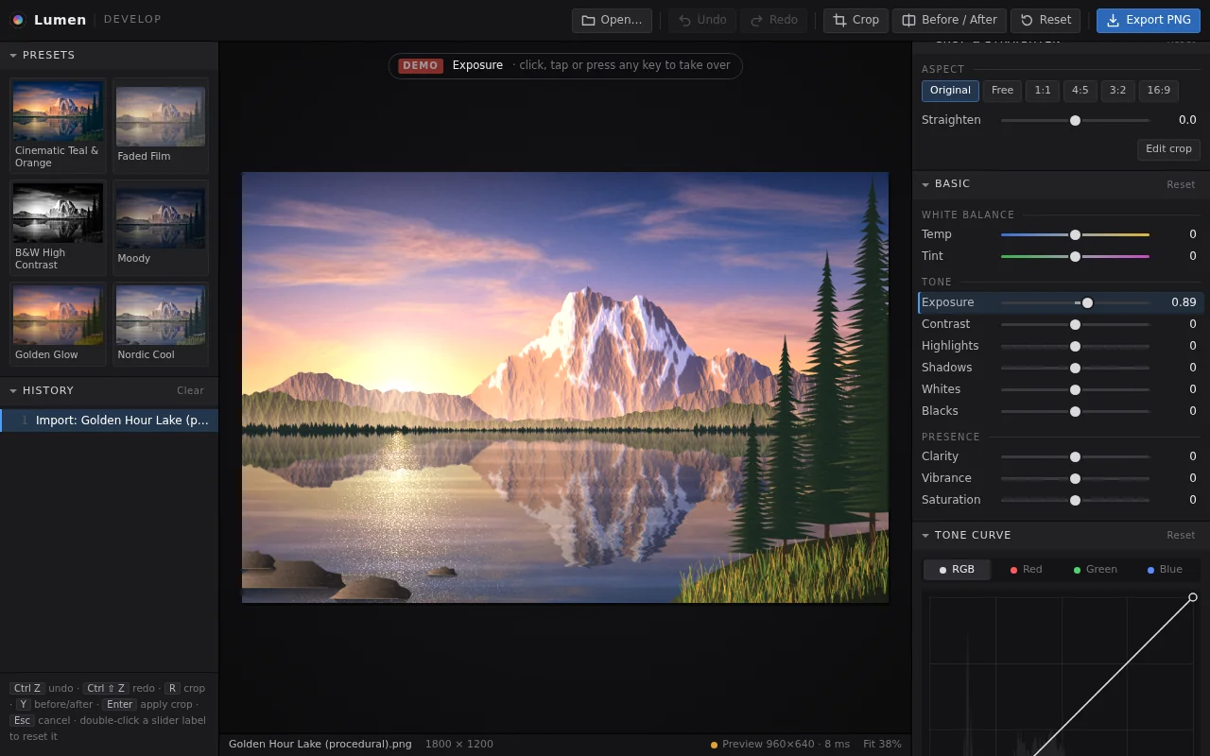Set the aspect ratio to 1:1
The image size is (1210, 756).
pos(1043,91)
